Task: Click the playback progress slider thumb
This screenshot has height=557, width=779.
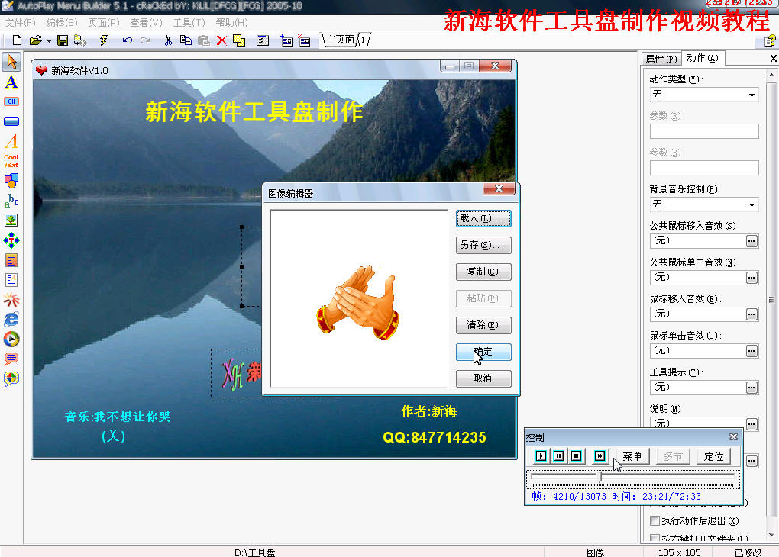Action: coord(600,477)
